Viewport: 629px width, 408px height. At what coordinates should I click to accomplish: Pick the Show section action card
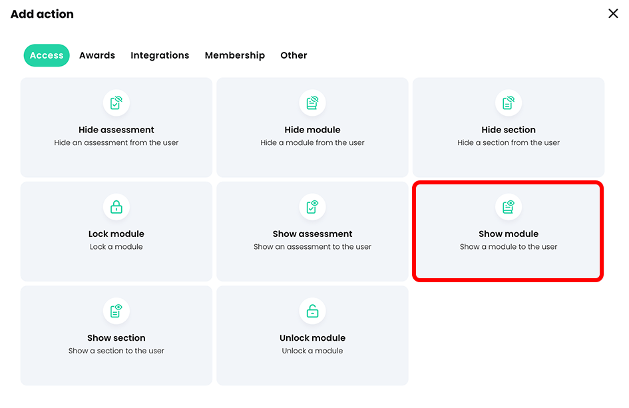coord(116,335)
